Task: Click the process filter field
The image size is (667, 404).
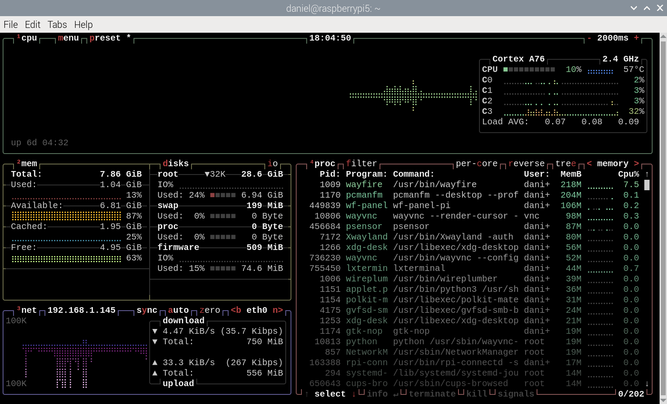Action: (362, 164)
